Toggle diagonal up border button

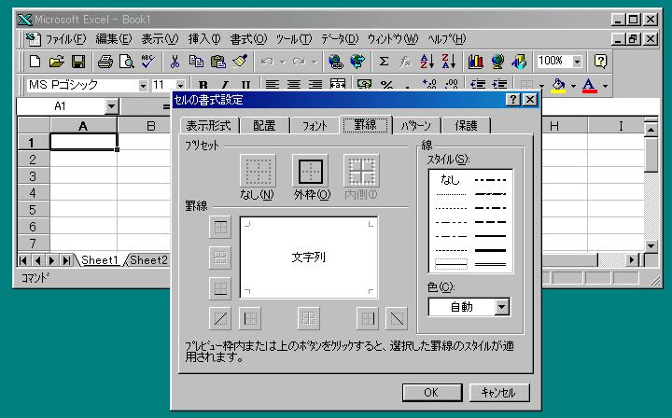pos(220,319)
